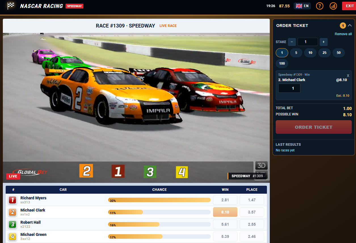Click the Robert Hall name
This screenshot has width=356, height=243.
pyautogui.click(x=31, y=222)
